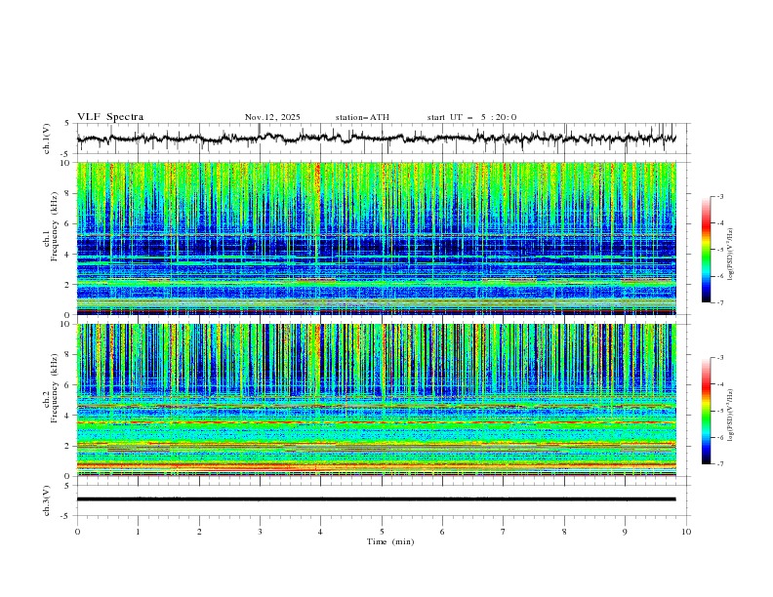Click the ch.1 spectrogram color bar

707,250
